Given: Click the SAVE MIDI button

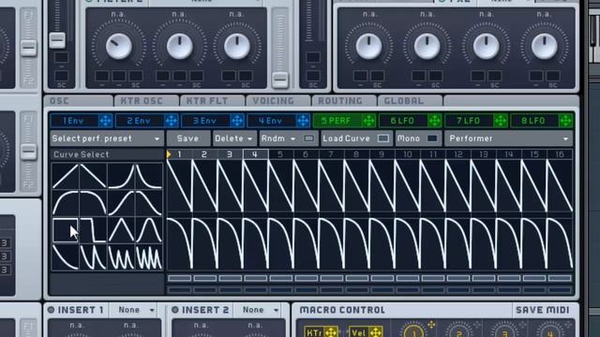Looking at the screenshot, I should 543,310.
